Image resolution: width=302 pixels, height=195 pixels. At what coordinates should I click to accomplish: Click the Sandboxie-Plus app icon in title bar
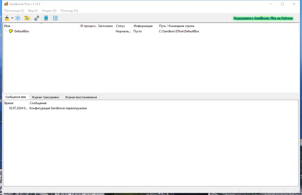coord(6,4)
